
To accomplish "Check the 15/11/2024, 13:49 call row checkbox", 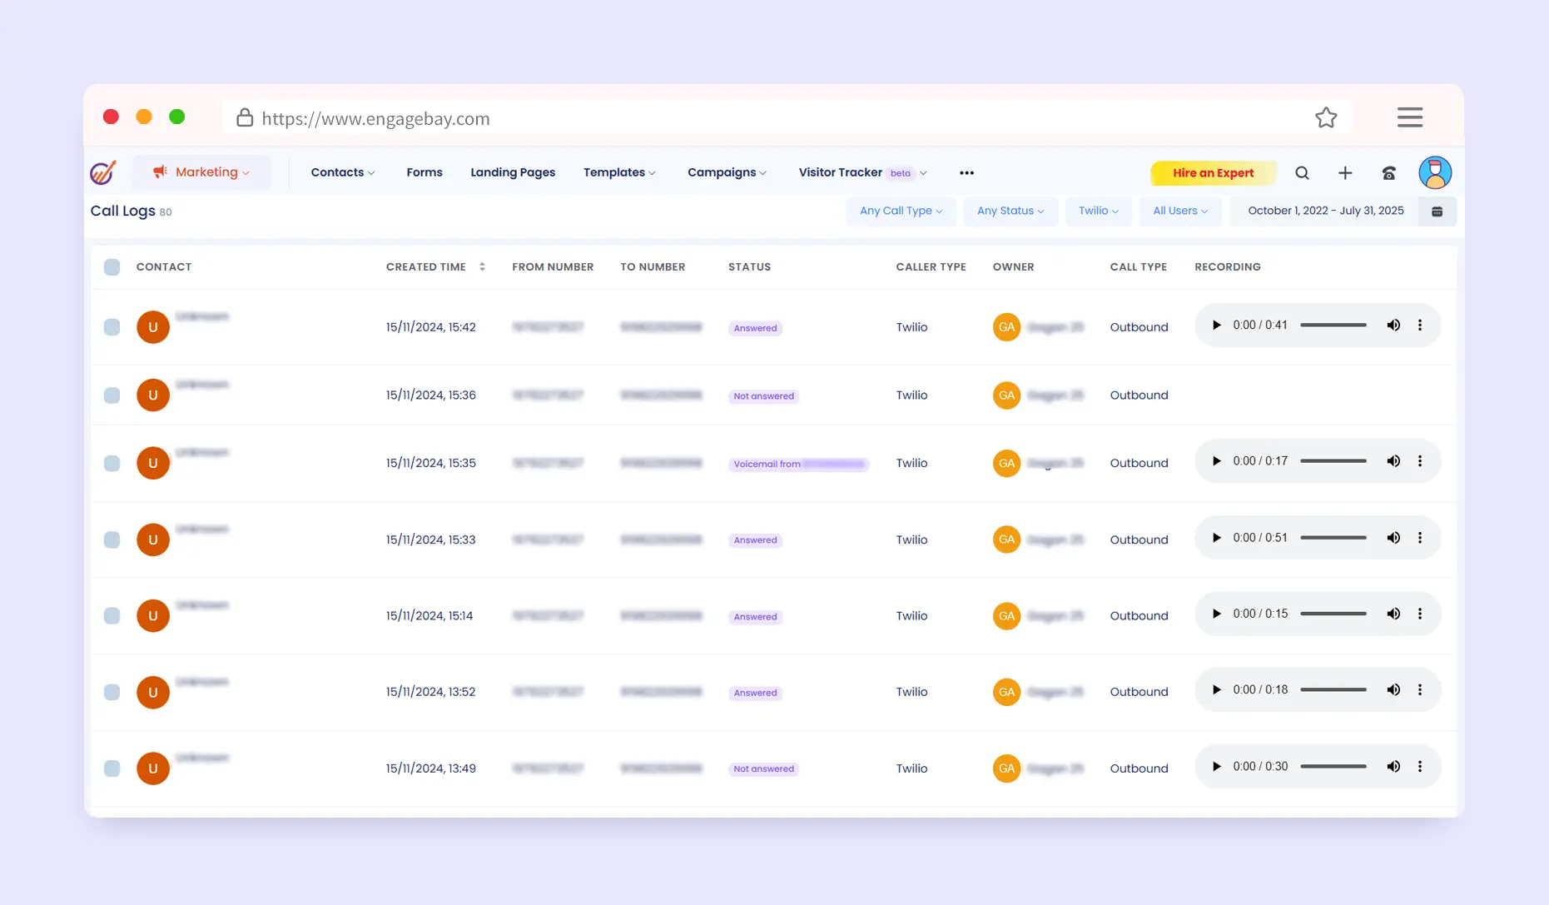I will pos(112,768).
